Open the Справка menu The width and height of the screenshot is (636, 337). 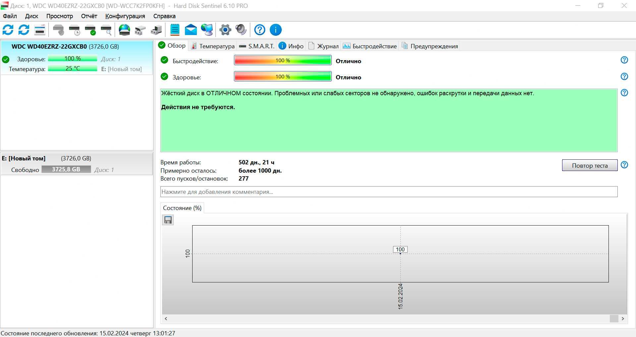coord(164,16)
